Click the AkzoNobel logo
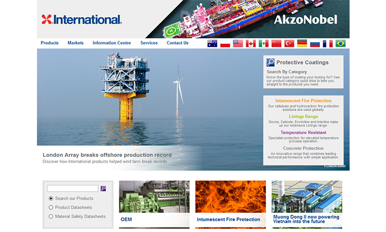Image resolution: width=386 pixels, height=232 pixels. coord(305,20)
